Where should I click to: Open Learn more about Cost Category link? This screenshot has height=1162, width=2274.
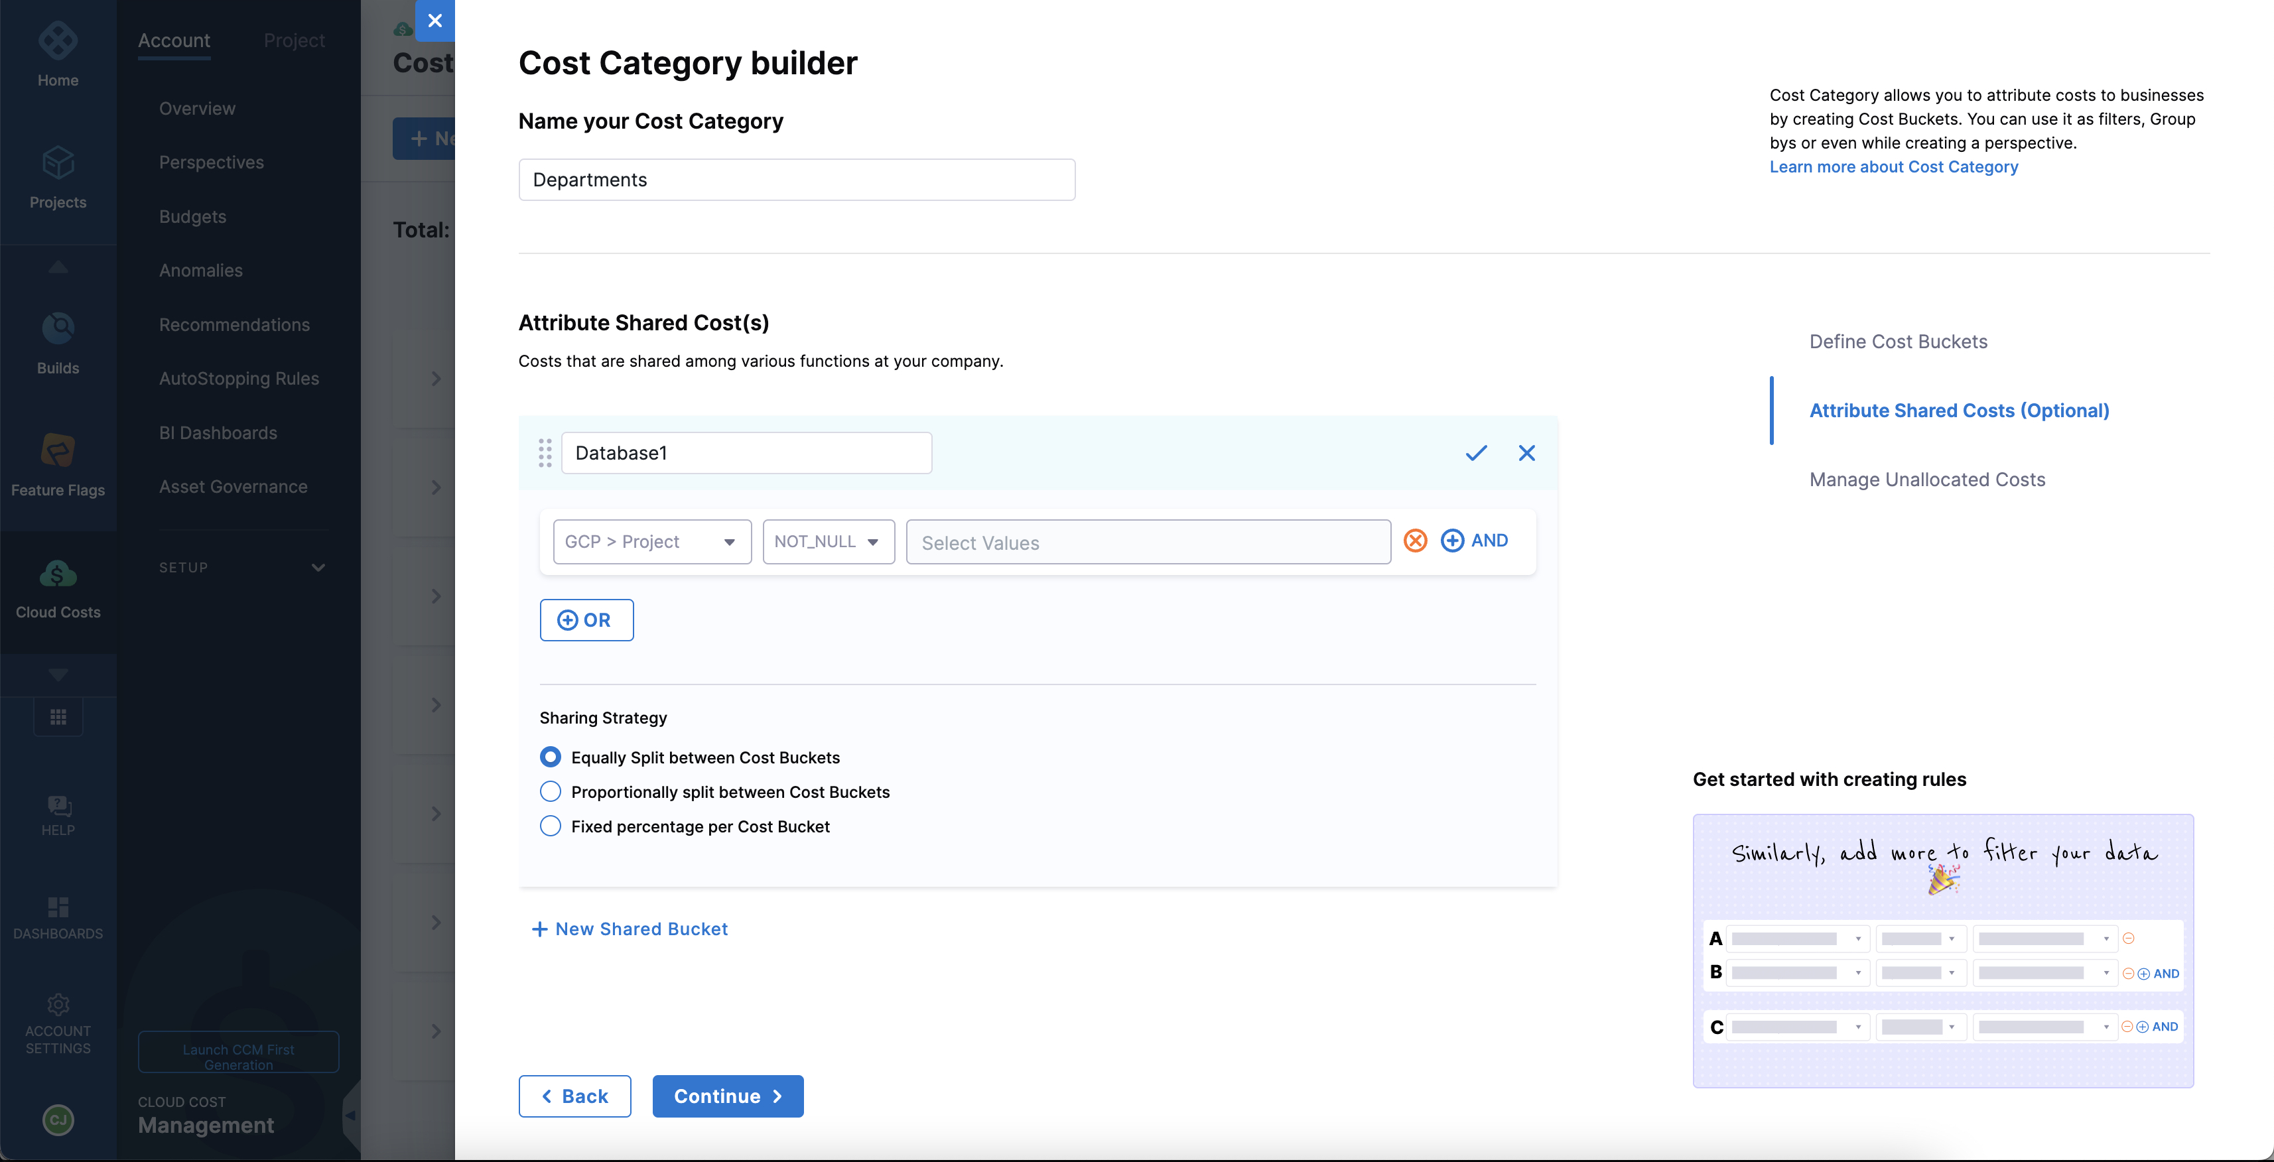(1893, 166)
